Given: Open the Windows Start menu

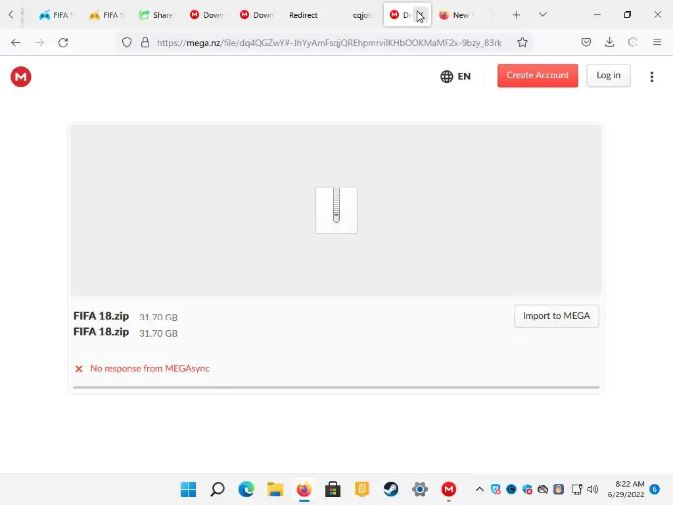Looking at the screenshot, I should (188, 489).
